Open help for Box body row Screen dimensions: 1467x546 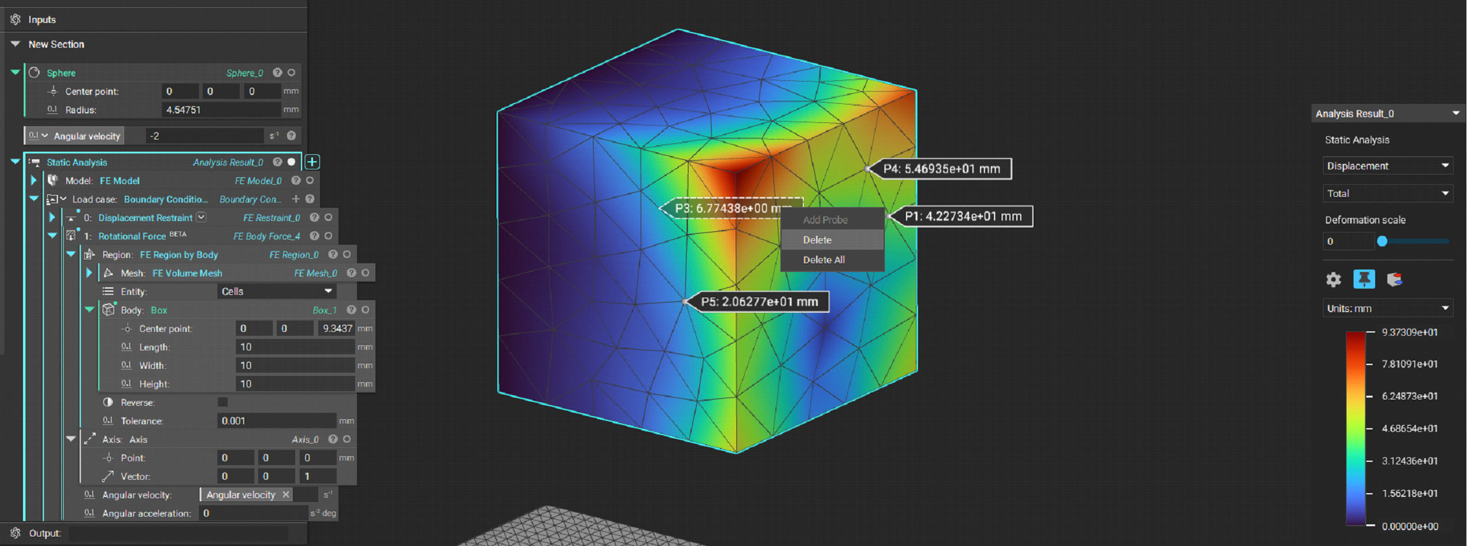(x=351, y=310)
